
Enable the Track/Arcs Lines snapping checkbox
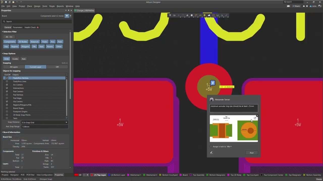click(7, 81)
